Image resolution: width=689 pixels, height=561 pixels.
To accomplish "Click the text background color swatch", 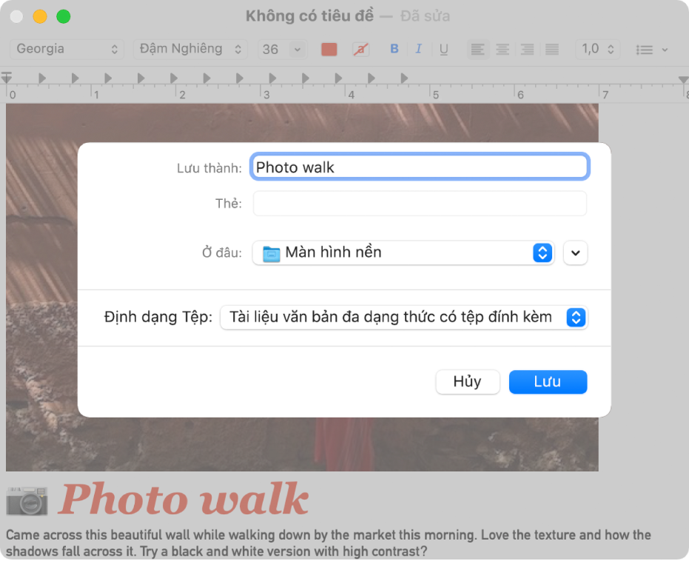I will pos(360,49).
